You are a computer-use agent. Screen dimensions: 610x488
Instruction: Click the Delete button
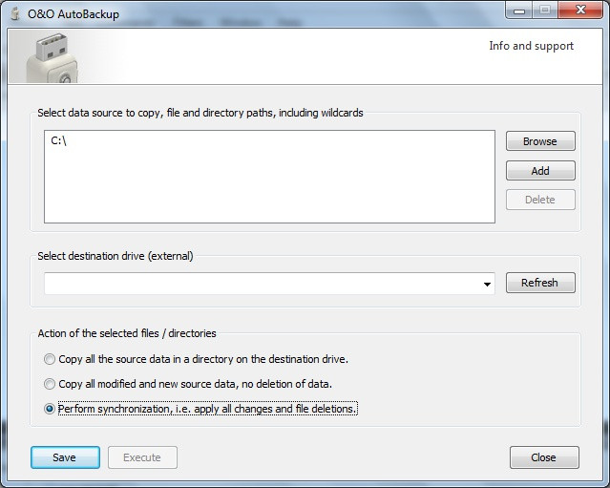[x=539, y=200]
